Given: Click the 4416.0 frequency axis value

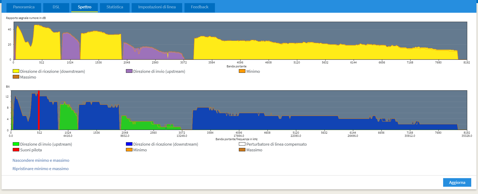Looking at the screenshot, I should 68,136.
